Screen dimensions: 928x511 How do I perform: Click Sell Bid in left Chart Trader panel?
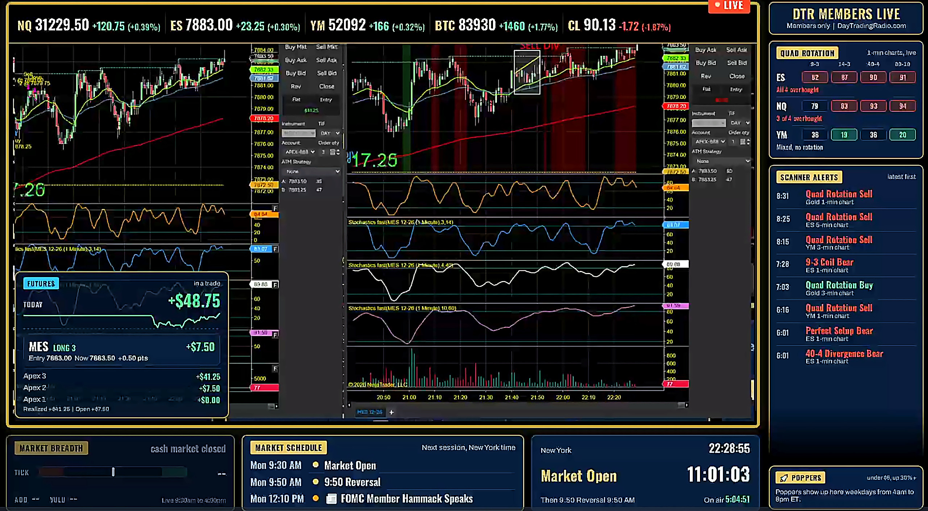(x=327, y=73)
